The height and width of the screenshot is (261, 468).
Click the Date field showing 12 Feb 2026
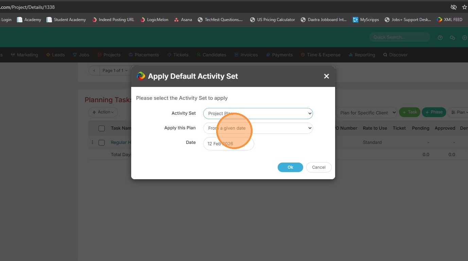pyautogui.click(x=228, y=144)
